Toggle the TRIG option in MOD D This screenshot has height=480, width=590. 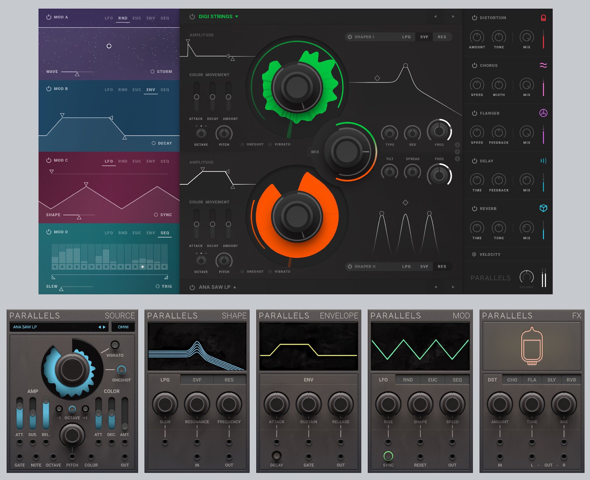point(158,286)
